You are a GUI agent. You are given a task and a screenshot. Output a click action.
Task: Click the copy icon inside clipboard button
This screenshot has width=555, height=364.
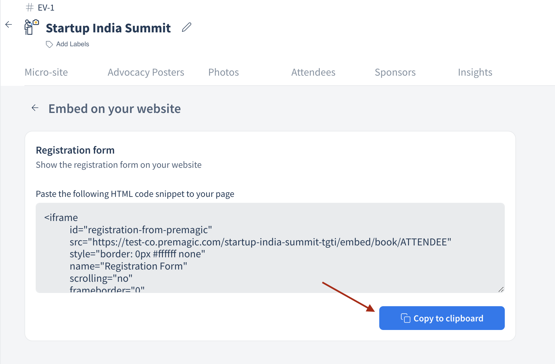pos(405,318)
